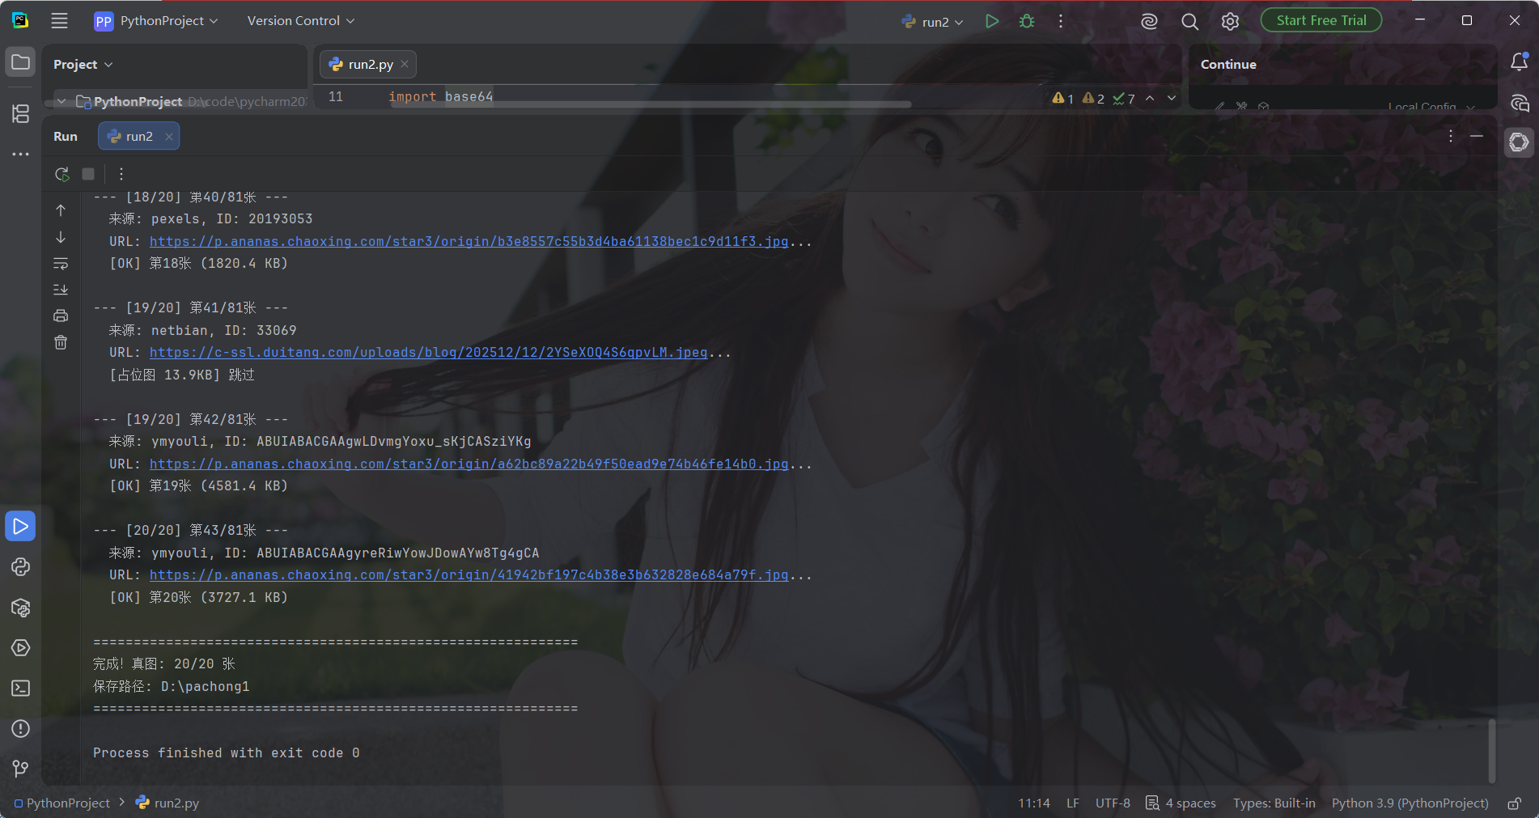1539x818 pixels.
Task: Close run2 Run tab
Action: 169,137
